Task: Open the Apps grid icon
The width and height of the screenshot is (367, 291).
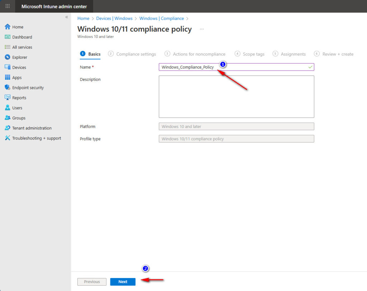Action: pyautogui.click(x=8, y=77)
